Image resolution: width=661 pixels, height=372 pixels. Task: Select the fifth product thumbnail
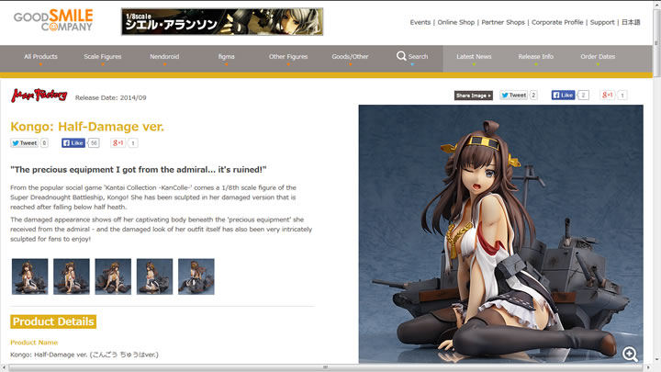point(196,276)
